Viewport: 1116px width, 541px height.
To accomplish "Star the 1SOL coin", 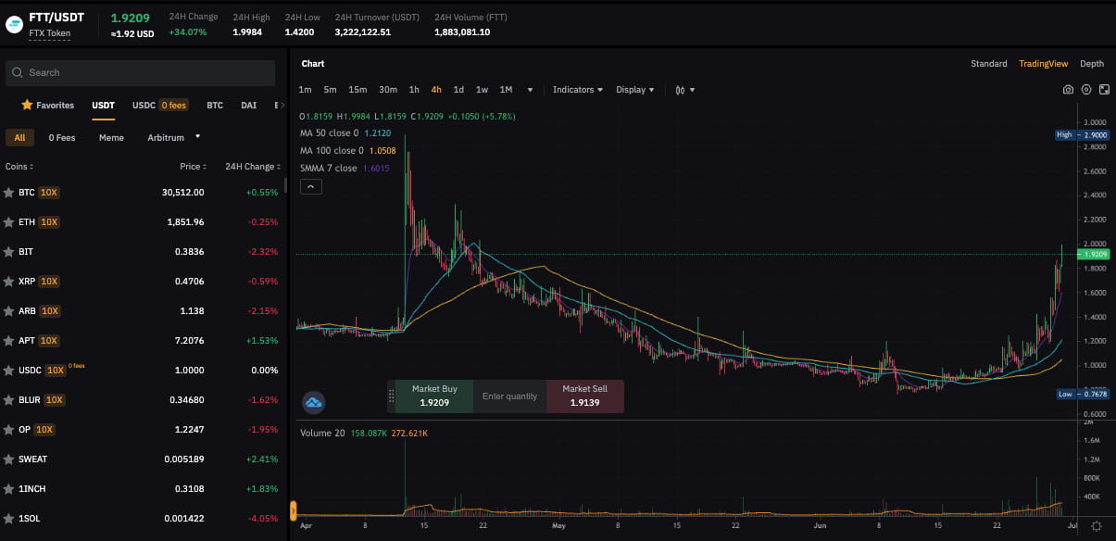I will (9, 519).
